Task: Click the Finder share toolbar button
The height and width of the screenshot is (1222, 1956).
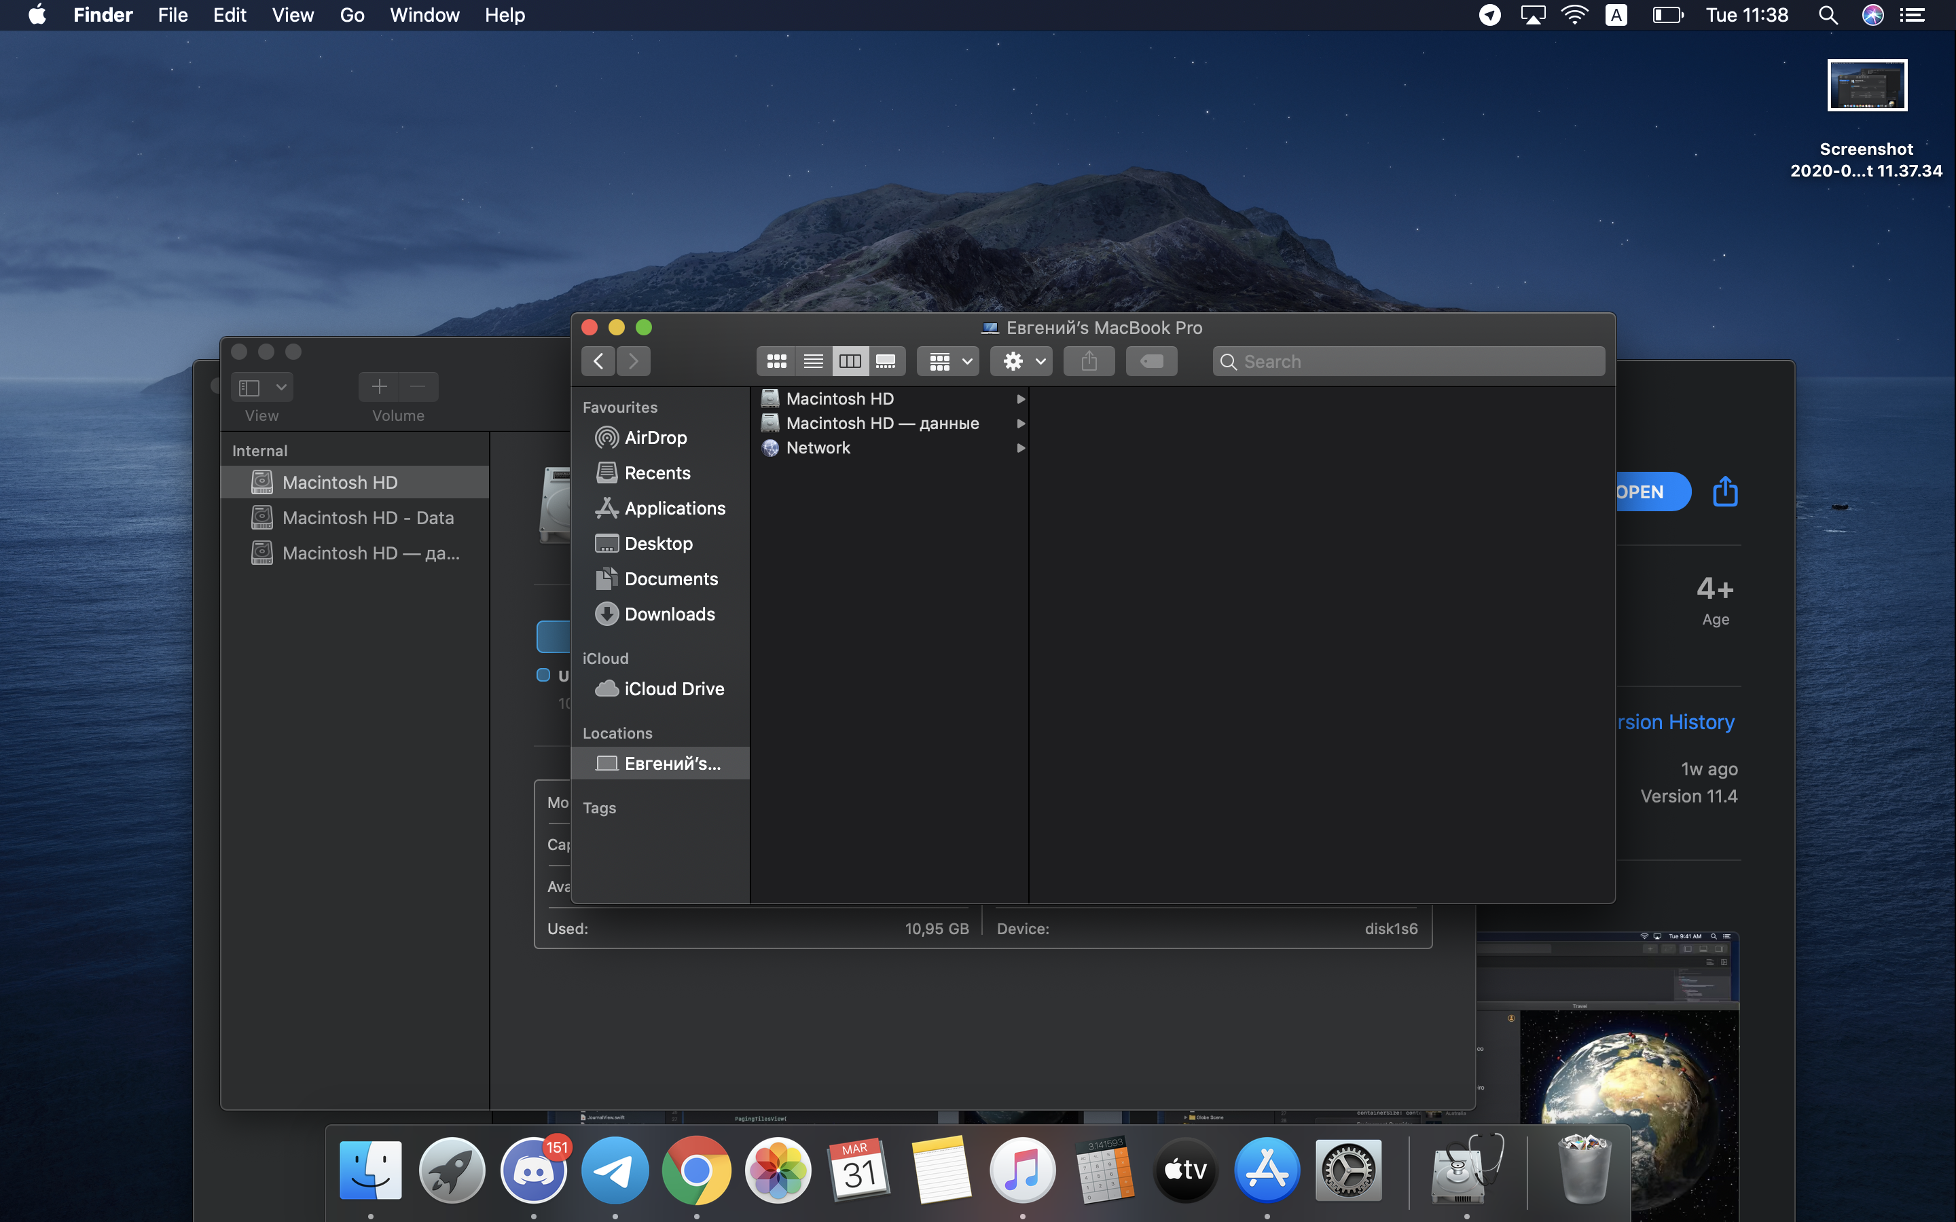Action: coord(1089,361)
